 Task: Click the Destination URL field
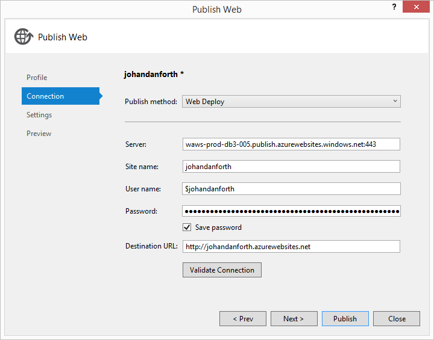pyautogui.click(x=291, y=246)
